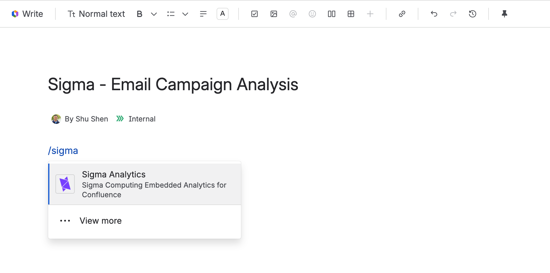Expand more text formatting chevron
Screen dimensions: 550x273
(154, 14)
